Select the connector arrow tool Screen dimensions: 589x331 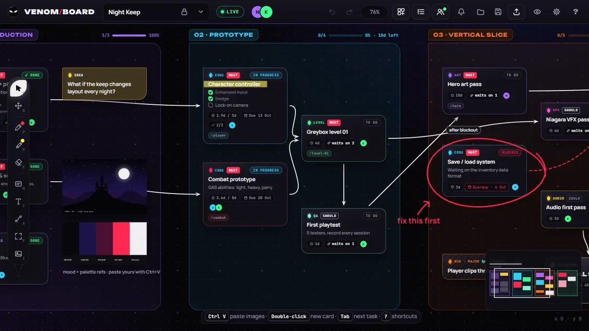(18, 219)
